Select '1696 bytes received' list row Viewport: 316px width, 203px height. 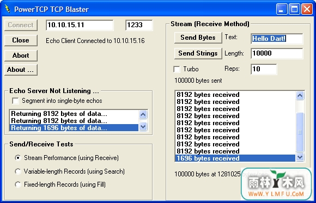235,158
